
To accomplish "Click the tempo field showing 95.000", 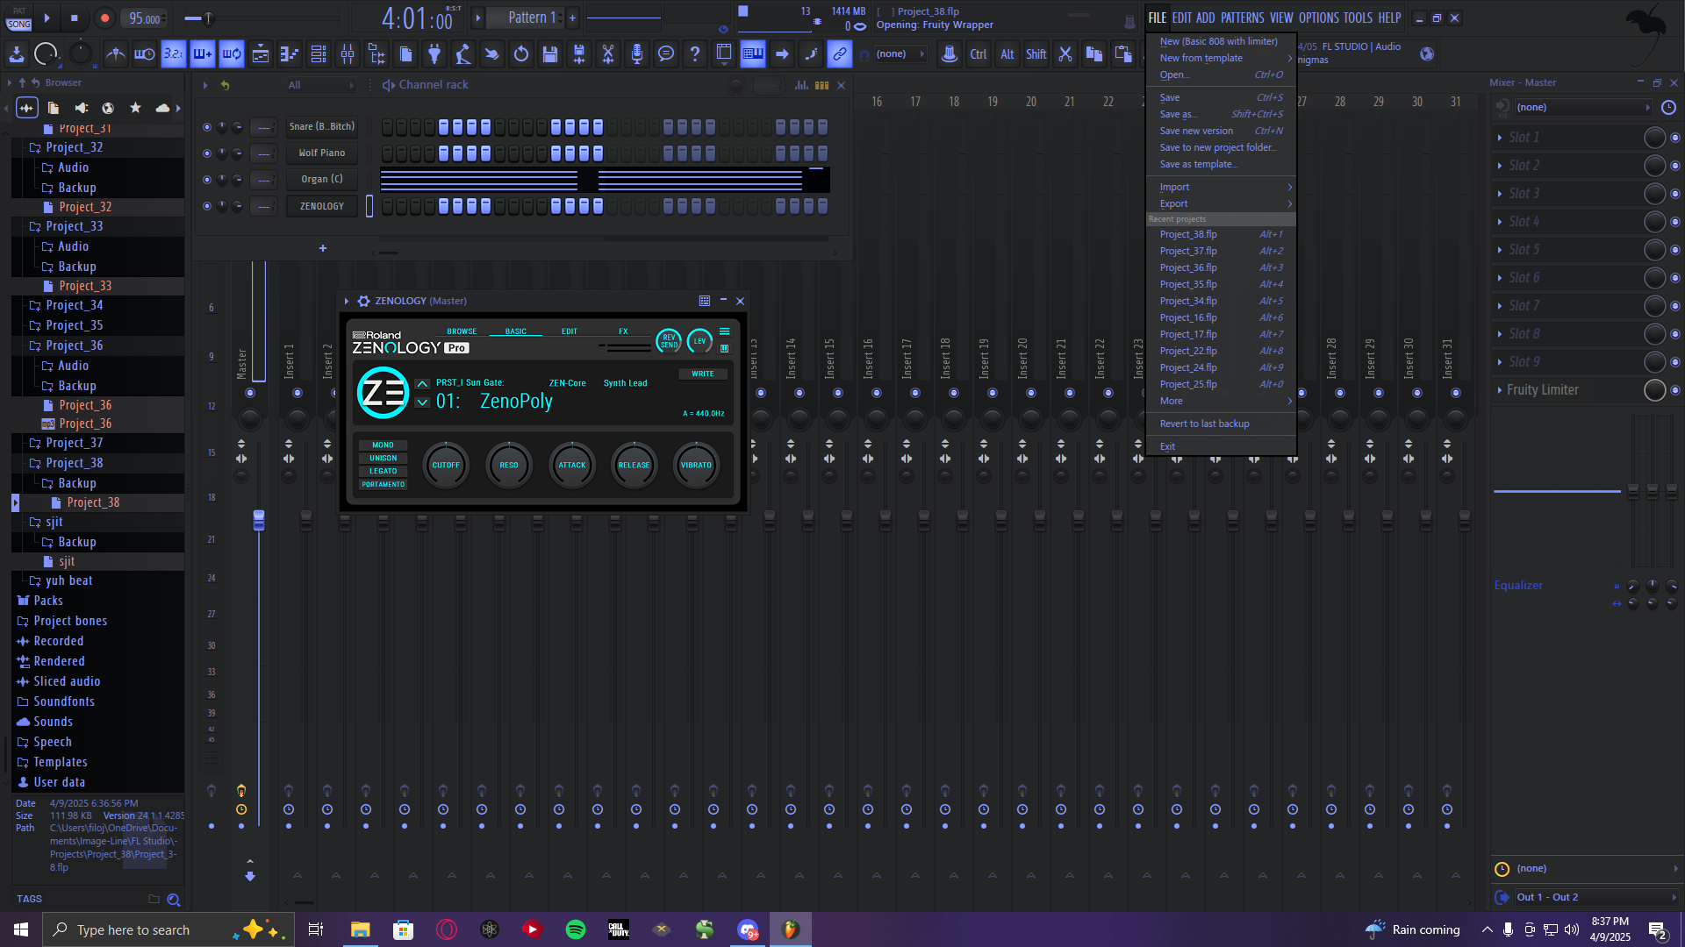I will click(x=145, y=18).
